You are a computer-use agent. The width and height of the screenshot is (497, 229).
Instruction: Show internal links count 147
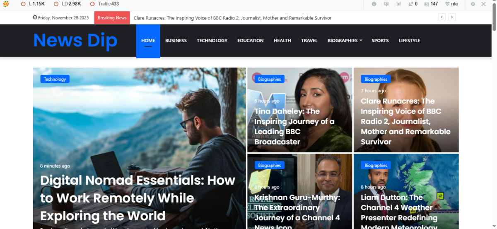(431, 4)
